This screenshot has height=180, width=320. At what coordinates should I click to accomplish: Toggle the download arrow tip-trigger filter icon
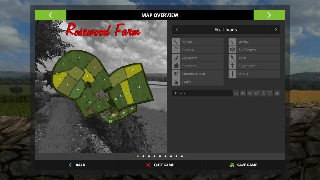tap(263, 93)
